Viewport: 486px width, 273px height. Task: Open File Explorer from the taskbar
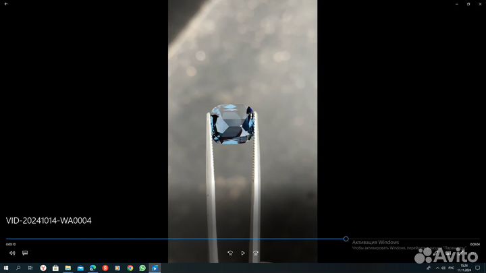68,268
